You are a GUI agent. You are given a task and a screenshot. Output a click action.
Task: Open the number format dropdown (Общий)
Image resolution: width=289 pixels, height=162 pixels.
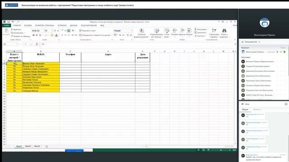131,31
